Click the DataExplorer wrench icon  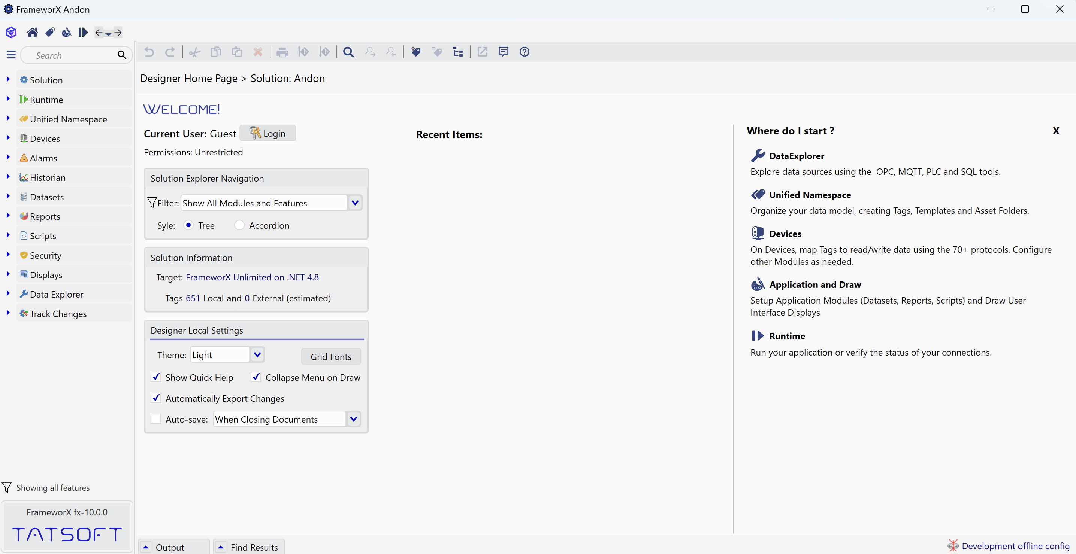(757, 155)
